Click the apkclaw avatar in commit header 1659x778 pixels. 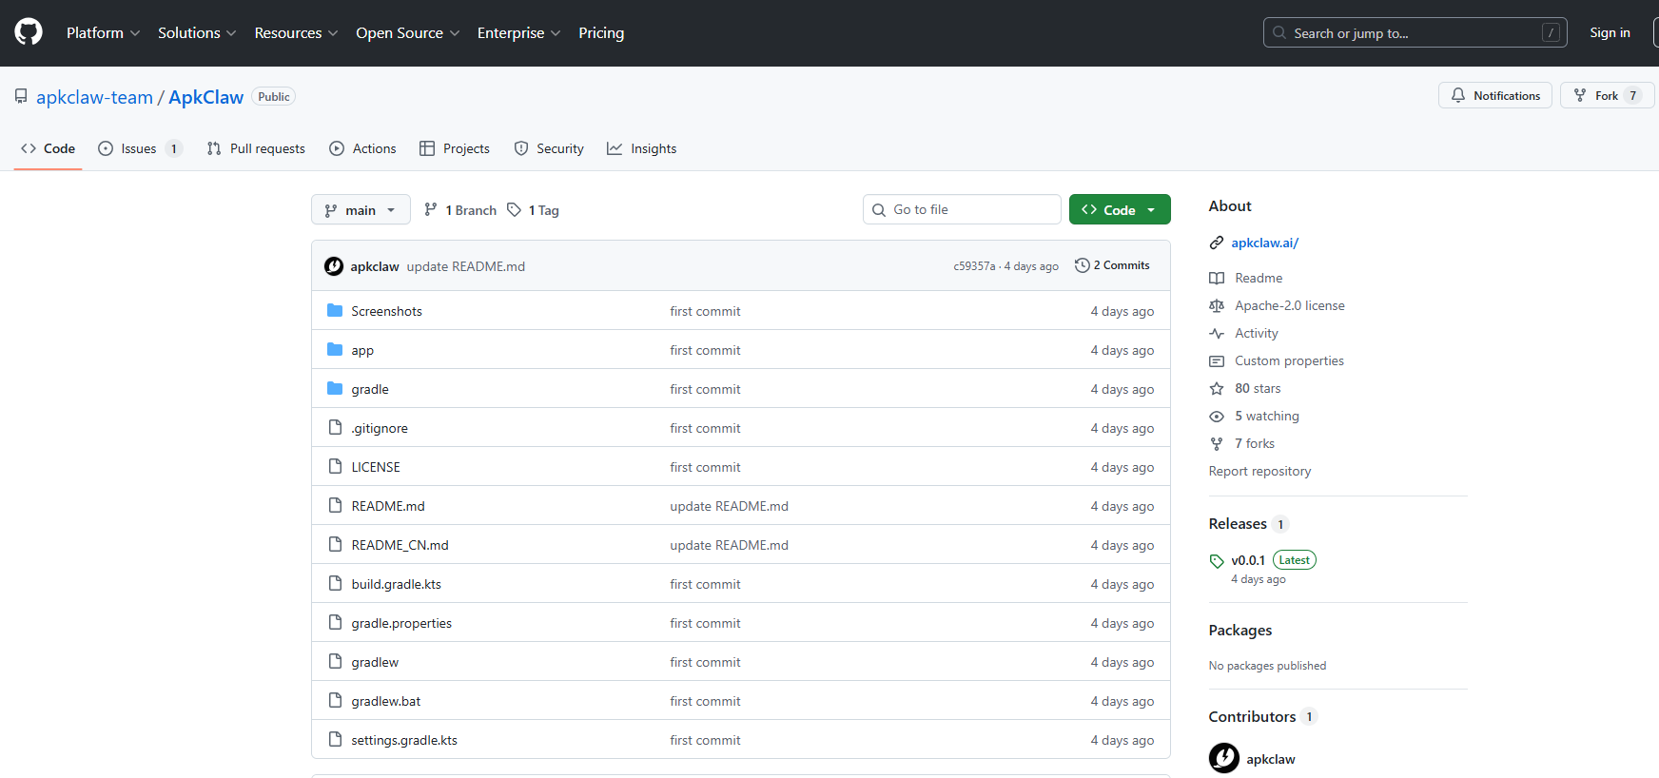point(334,266)
